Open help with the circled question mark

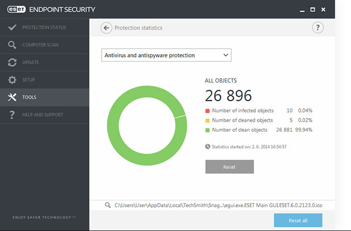click(317, 28)
